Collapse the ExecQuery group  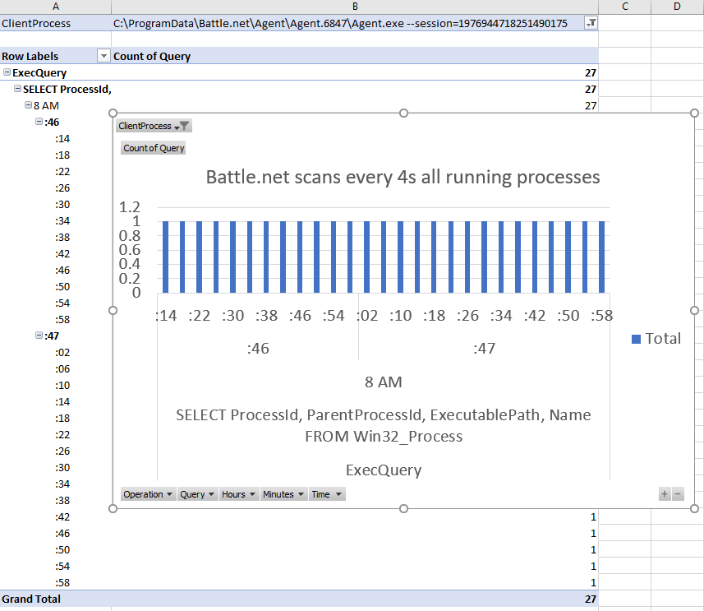pos(7,72)
